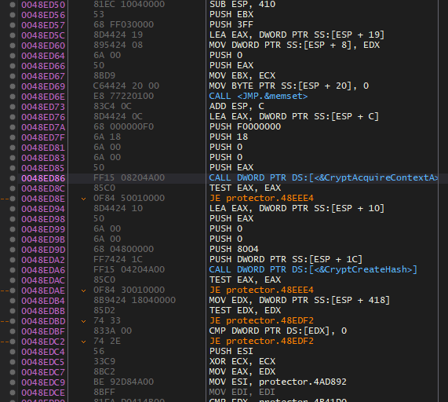
Task: Select address 0048EDC9 in address column
Action: [x=43, y=382]
